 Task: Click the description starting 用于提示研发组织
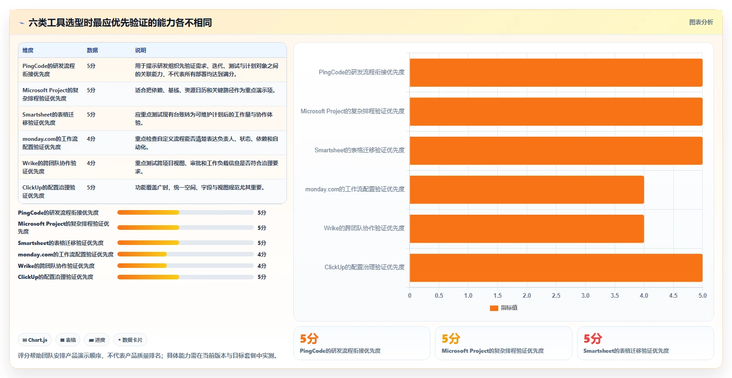pos(207,70)
